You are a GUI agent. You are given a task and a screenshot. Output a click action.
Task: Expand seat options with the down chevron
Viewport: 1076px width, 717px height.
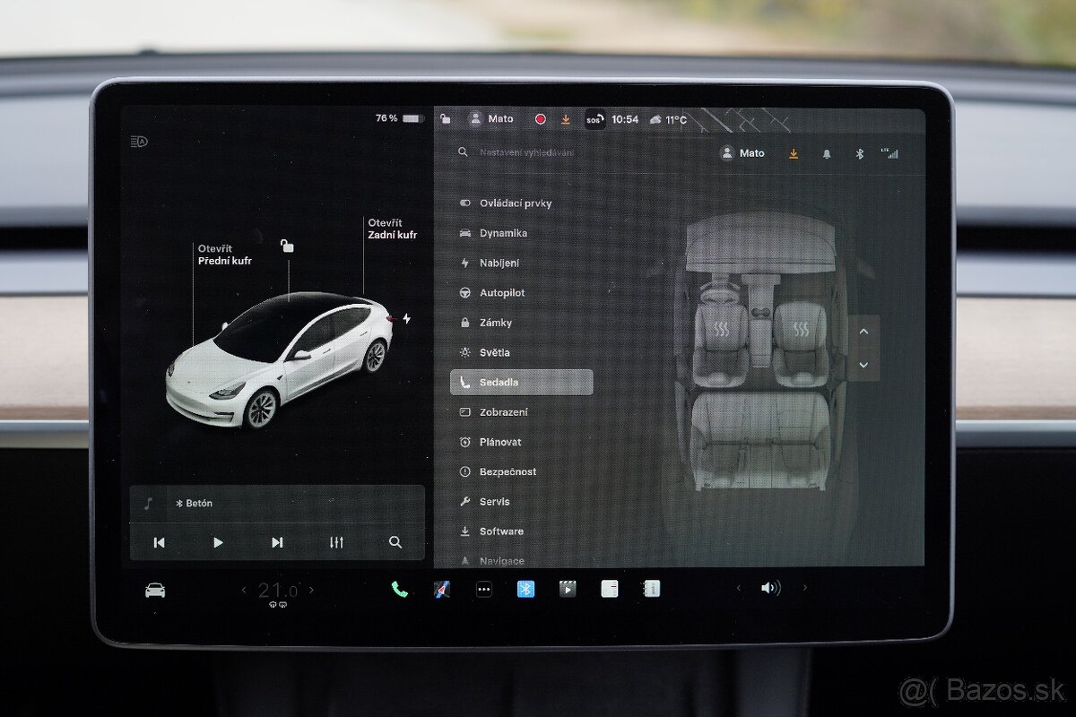(863, 365)
